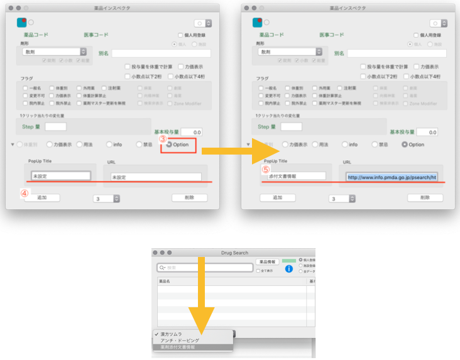Toggle 全て表示 checkbox in Drug Search
This screenshot has width=460, height=360.
(x=258, y=271)
